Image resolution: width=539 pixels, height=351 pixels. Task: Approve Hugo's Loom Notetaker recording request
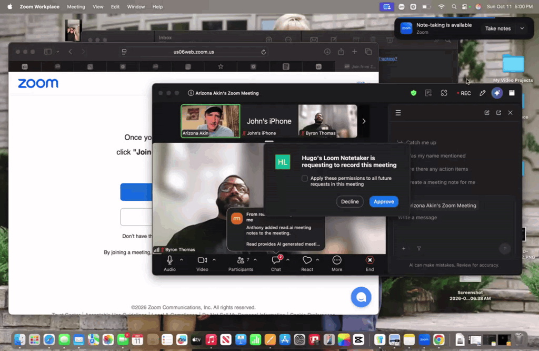[384, 202]
